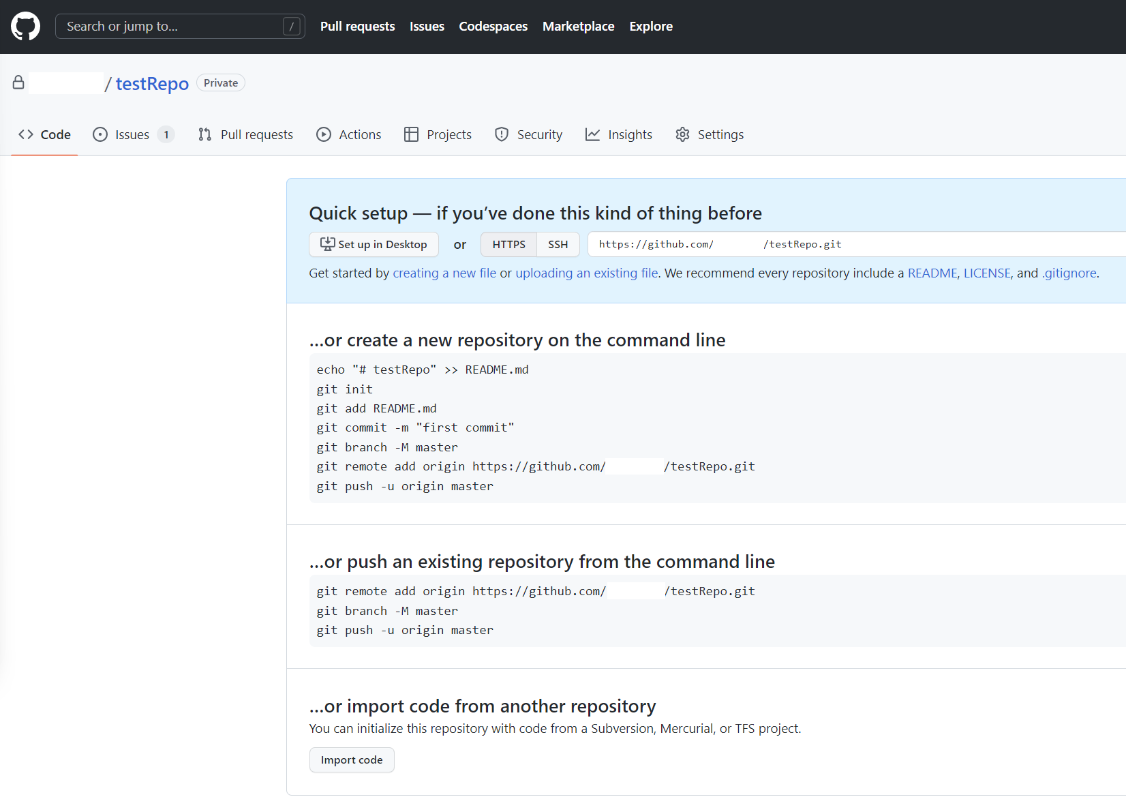
Task: Open the Security tab
Action: tap(528, 134)
